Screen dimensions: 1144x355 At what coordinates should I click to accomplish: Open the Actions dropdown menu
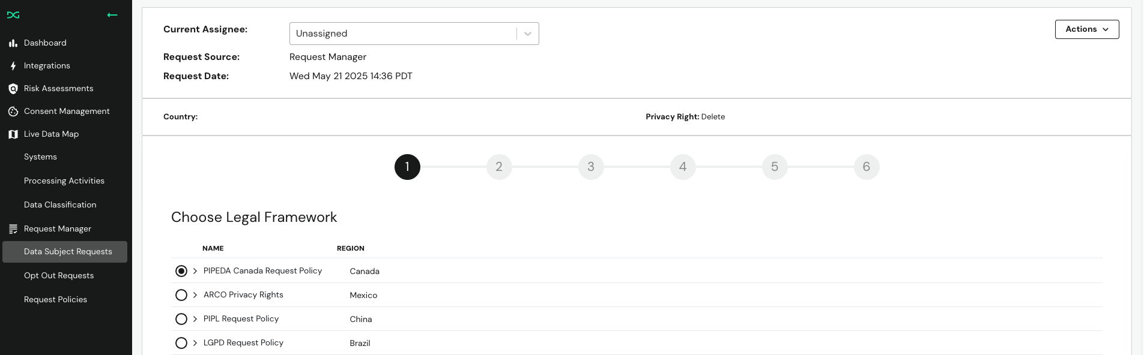pos(1087,29)
